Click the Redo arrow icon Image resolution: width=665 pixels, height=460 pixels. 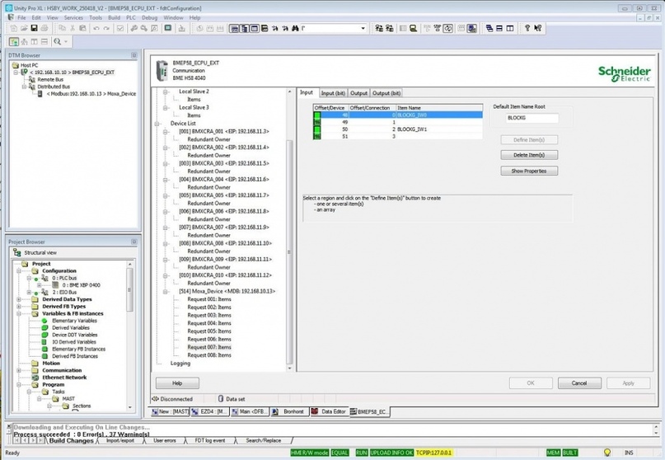(106, 28)
